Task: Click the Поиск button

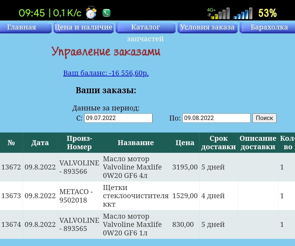Action: coord(264,118)
